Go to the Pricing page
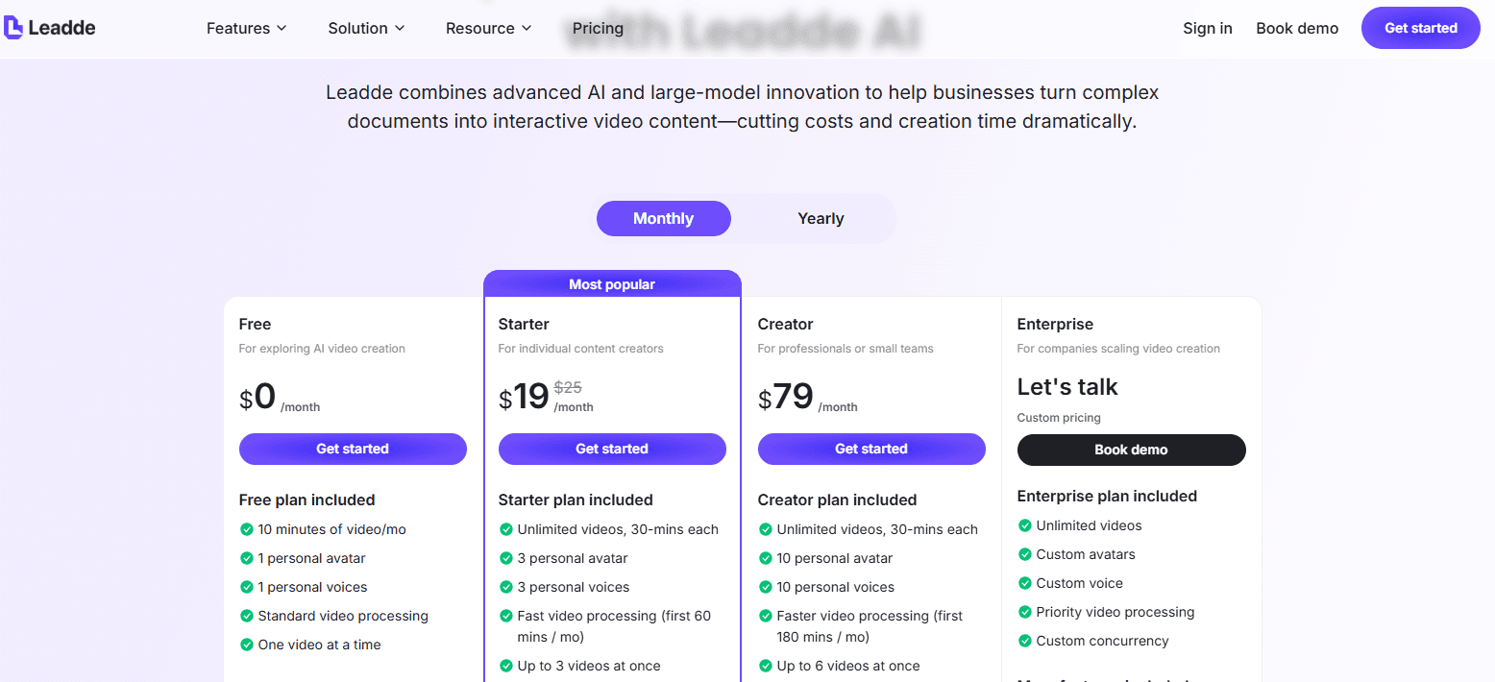This screenshot has width=1495, height=682. pyautogui.click(x=598, y=29)
